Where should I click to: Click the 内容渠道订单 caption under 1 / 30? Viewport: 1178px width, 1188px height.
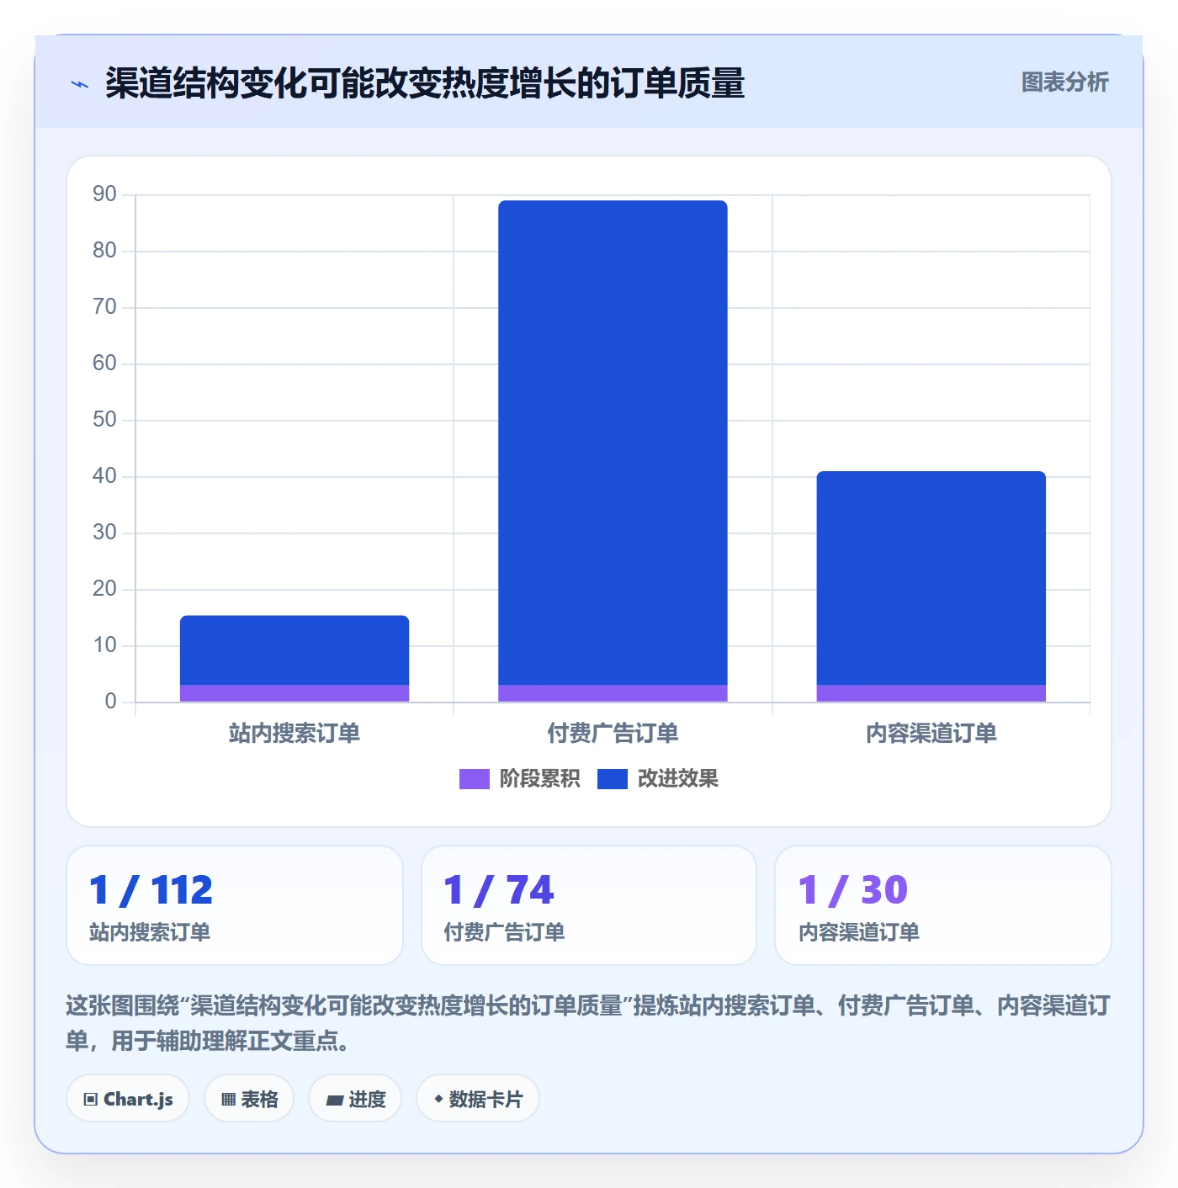click(x=858, y=932)
